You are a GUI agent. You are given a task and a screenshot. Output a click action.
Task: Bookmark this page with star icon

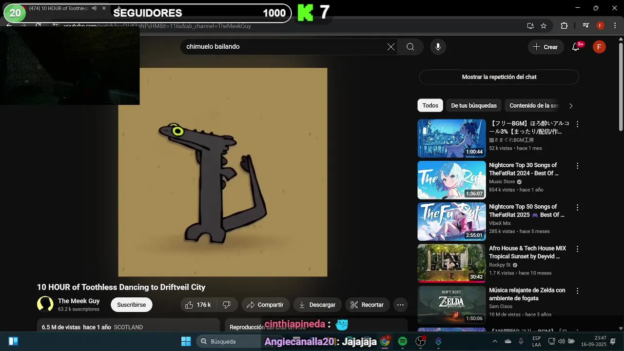(x=544, y=26)
